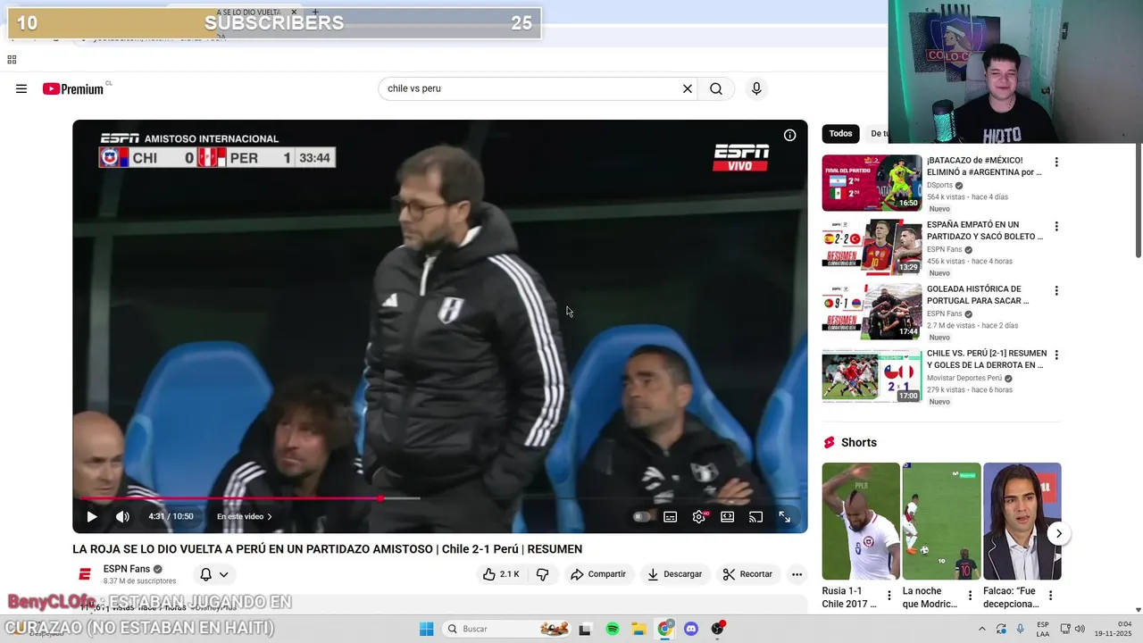
Task: Expand the 'En este video' chapters
Action: click(245, 516)
